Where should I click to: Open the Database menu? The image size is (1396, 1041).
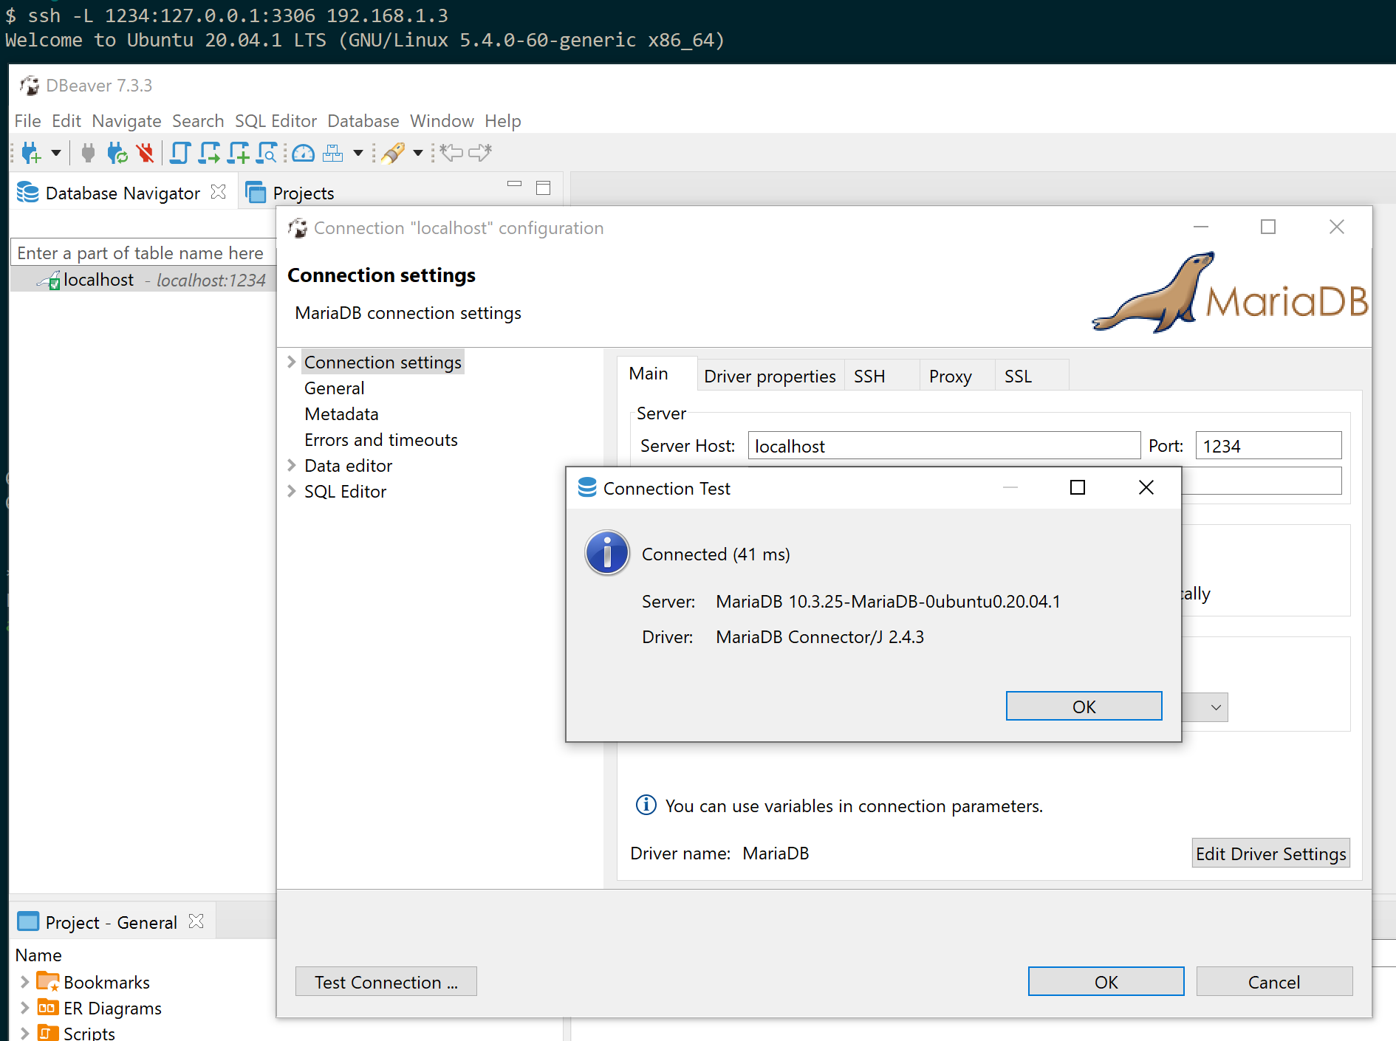point(363,121)
